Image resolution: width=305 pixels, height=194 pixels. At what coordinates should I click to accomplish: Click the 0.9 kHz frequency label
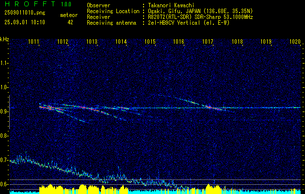point(4,112)
